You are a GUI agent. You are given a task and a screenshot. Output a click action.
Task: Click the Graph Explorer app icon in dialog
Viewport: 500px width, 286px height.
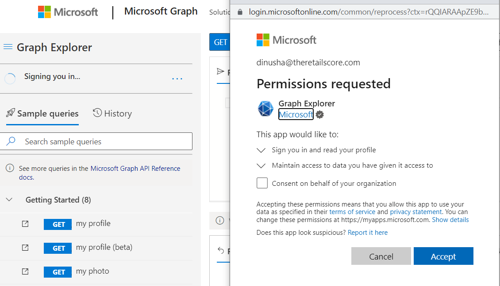coord(265,109)
